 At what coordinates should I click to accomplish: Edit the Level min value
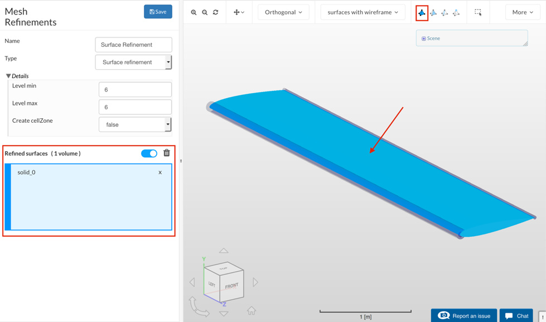click(135, 89)
